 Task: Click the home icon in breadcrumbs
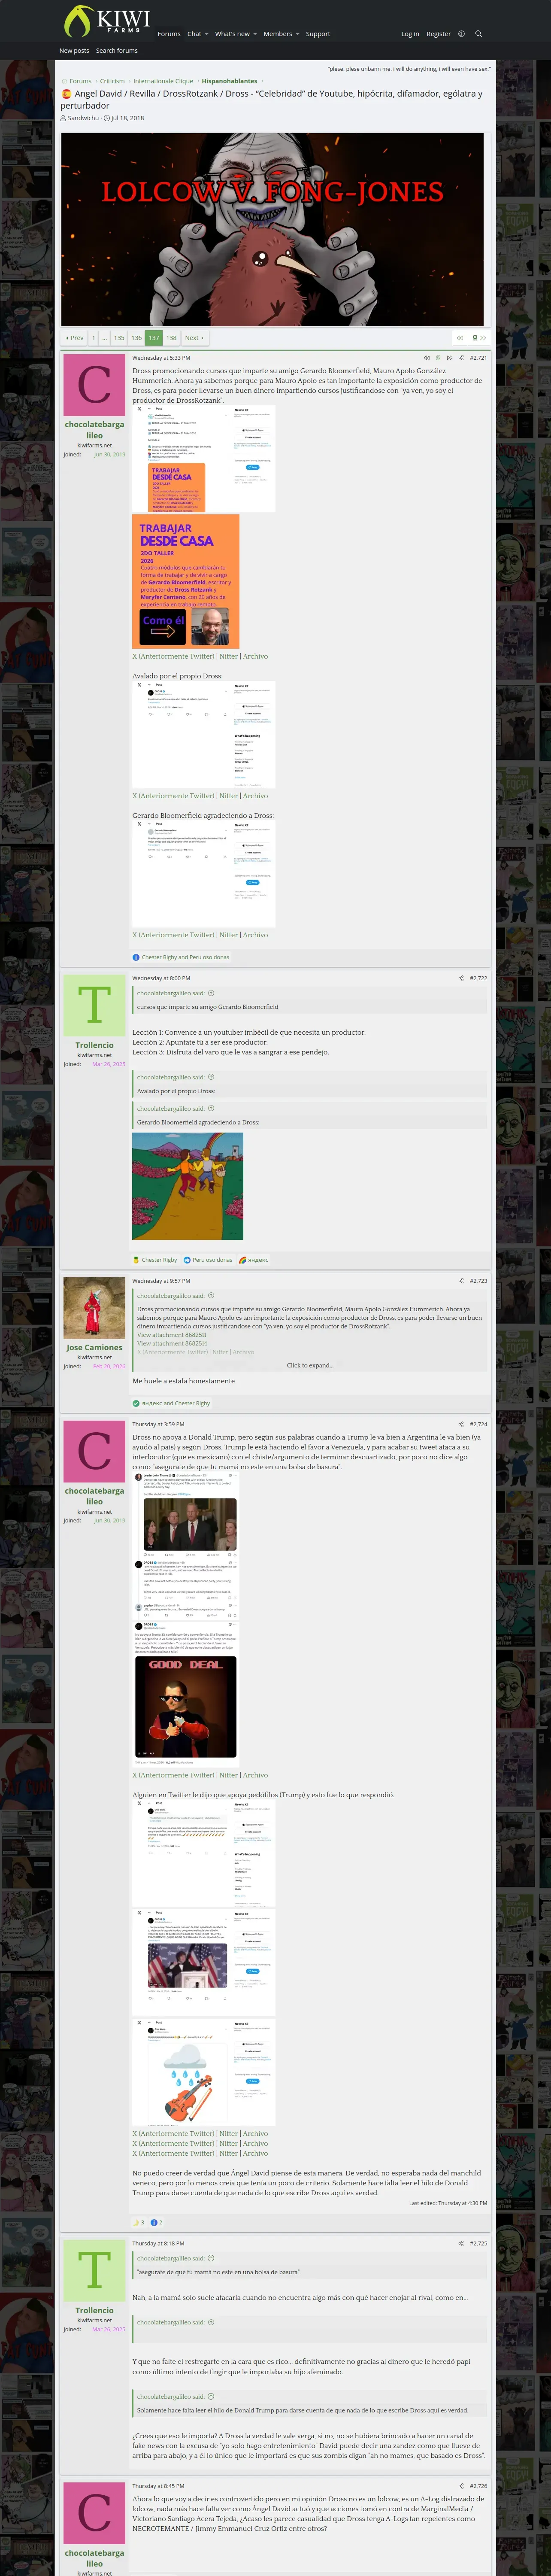tap(64, 81)
